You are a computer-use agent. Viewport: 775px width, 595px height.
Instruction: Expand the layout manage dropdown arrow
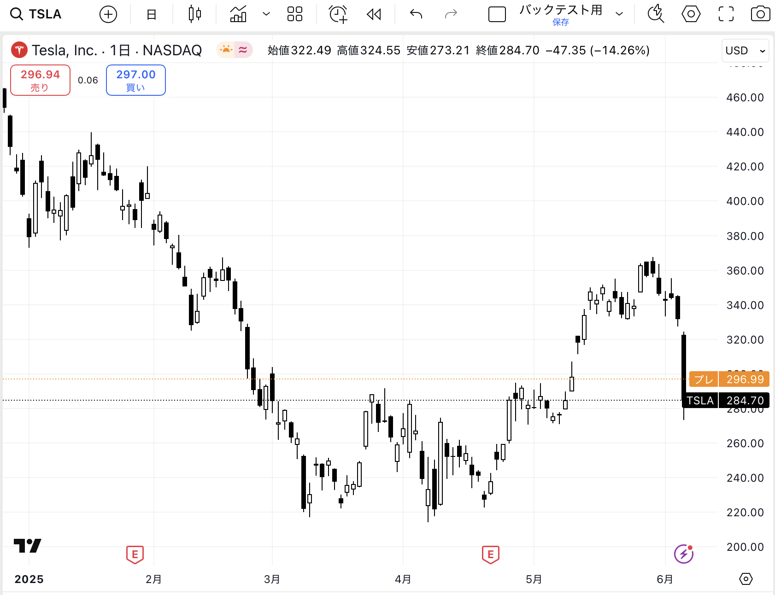pos(619,14)
